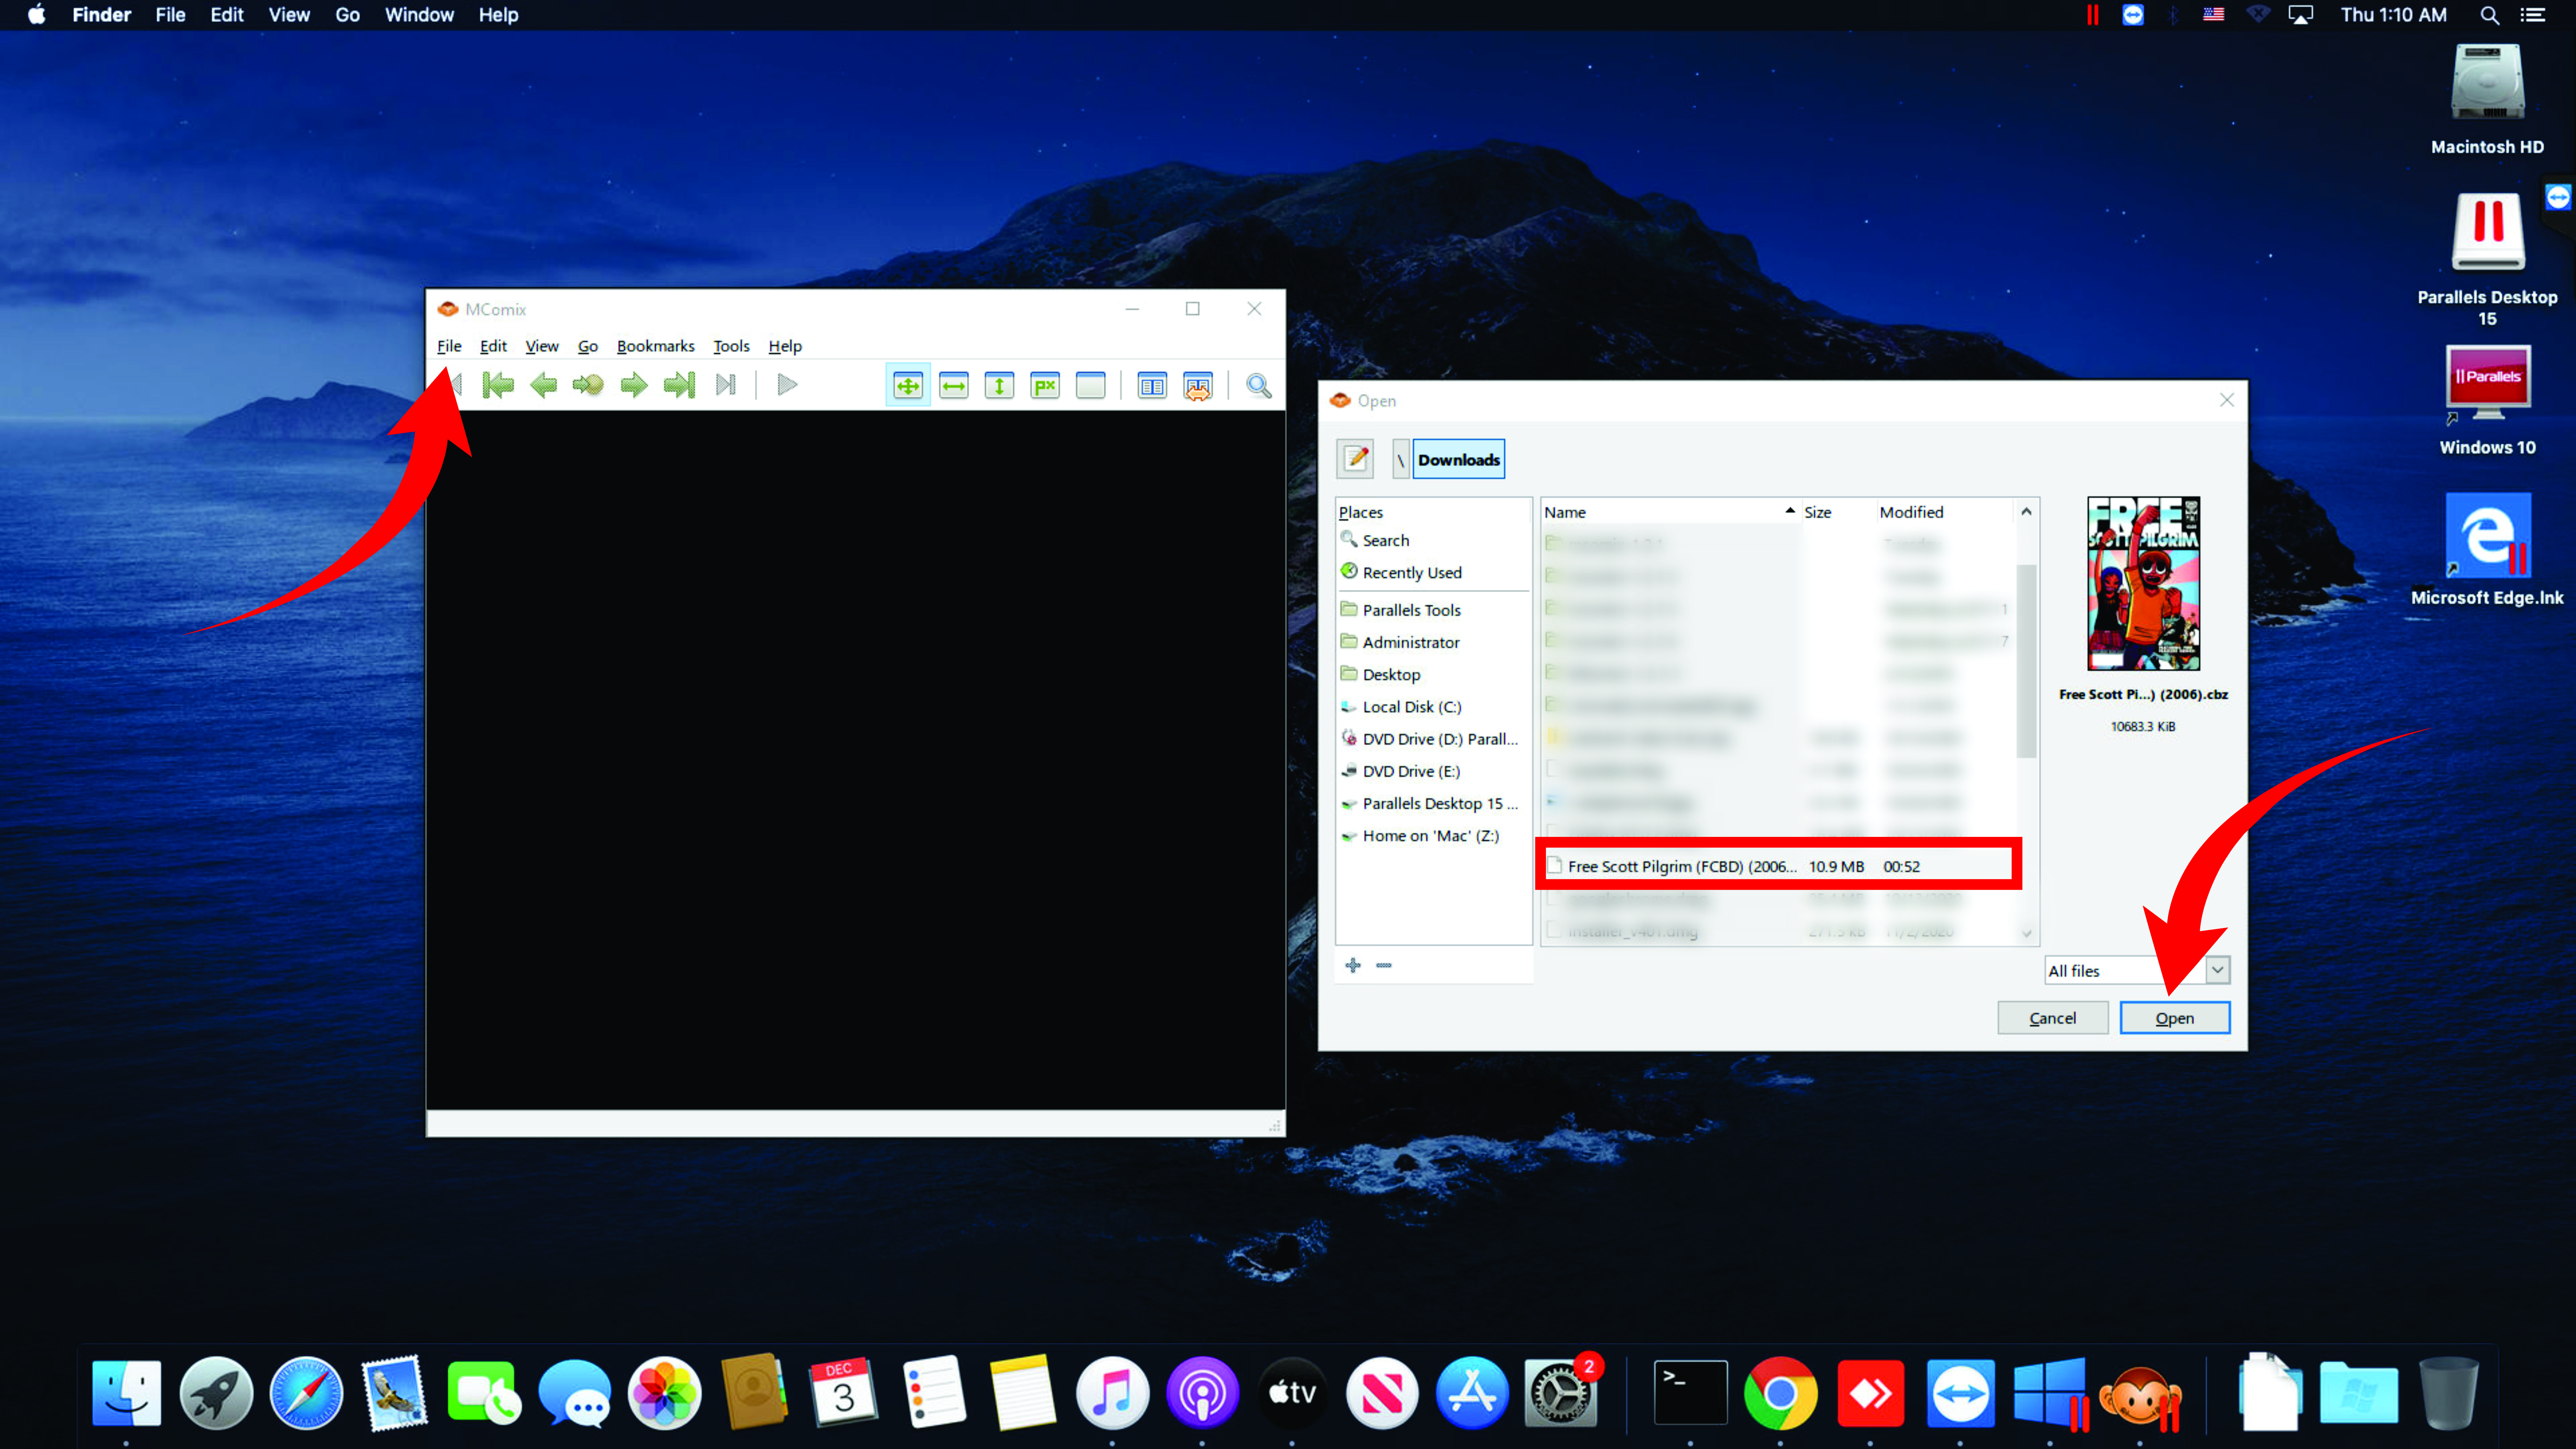Click the pencil type-location icon
This screenshot has width=2576, height=1449.
point(1355,459)
